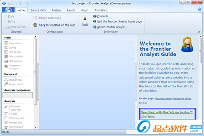
Task: Open Scores in the Main panel
Action: pyautogui.click(x=10, y=48)
